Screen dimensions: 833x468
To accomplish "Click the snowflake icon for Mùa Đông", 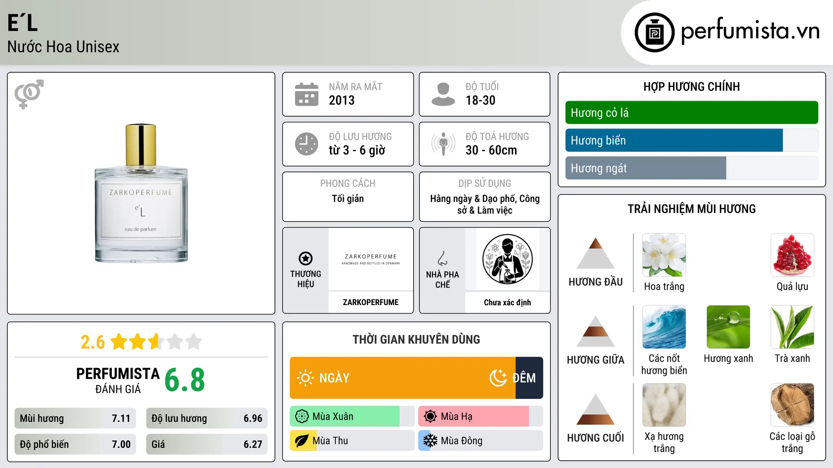I will [x=430, y=441].
